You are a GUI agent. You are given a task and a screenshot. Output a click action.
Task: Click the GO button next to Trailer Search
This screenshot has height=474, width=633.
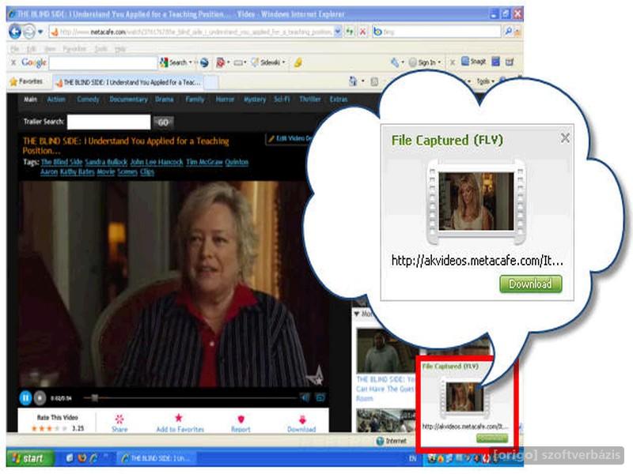pos(163,122)
